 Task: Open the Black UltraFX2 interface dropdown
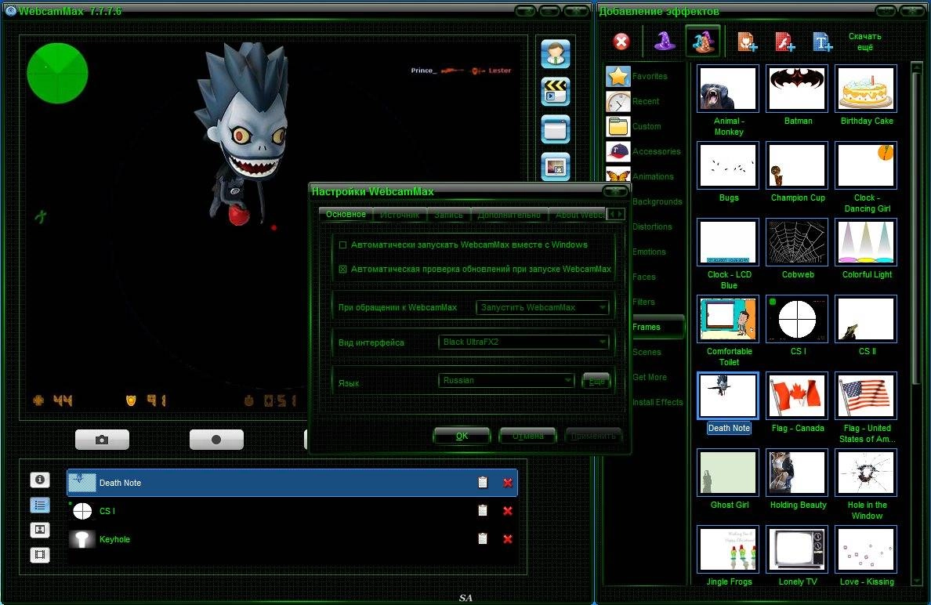click(523, 342)
